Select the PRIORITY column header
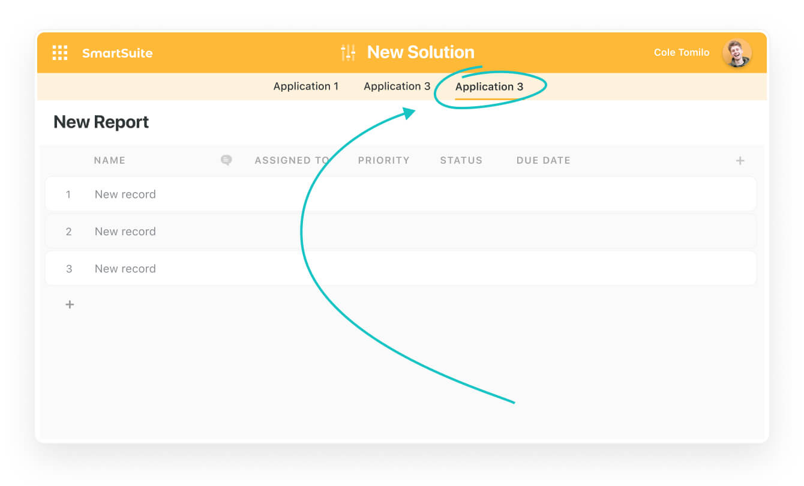 tap(384, 161)
